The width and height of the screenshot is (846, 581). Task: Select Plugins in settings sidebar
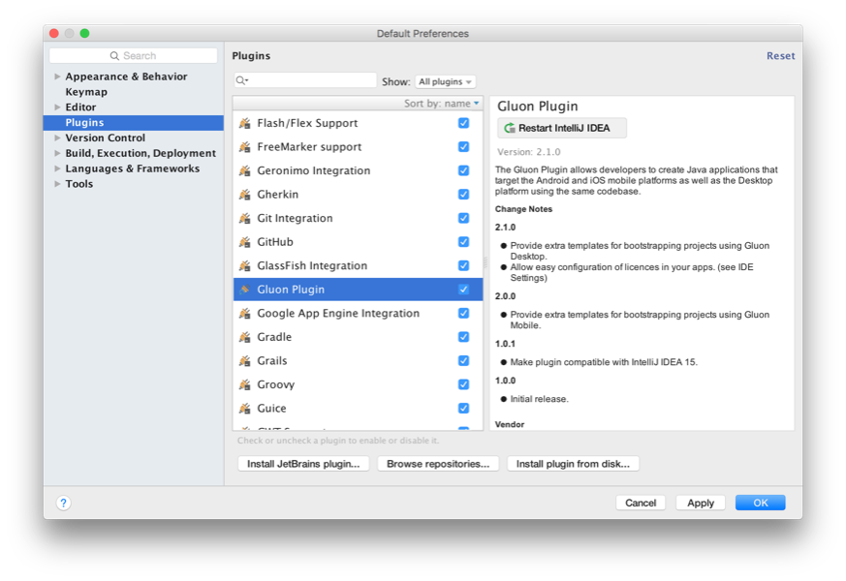[134, 123]
